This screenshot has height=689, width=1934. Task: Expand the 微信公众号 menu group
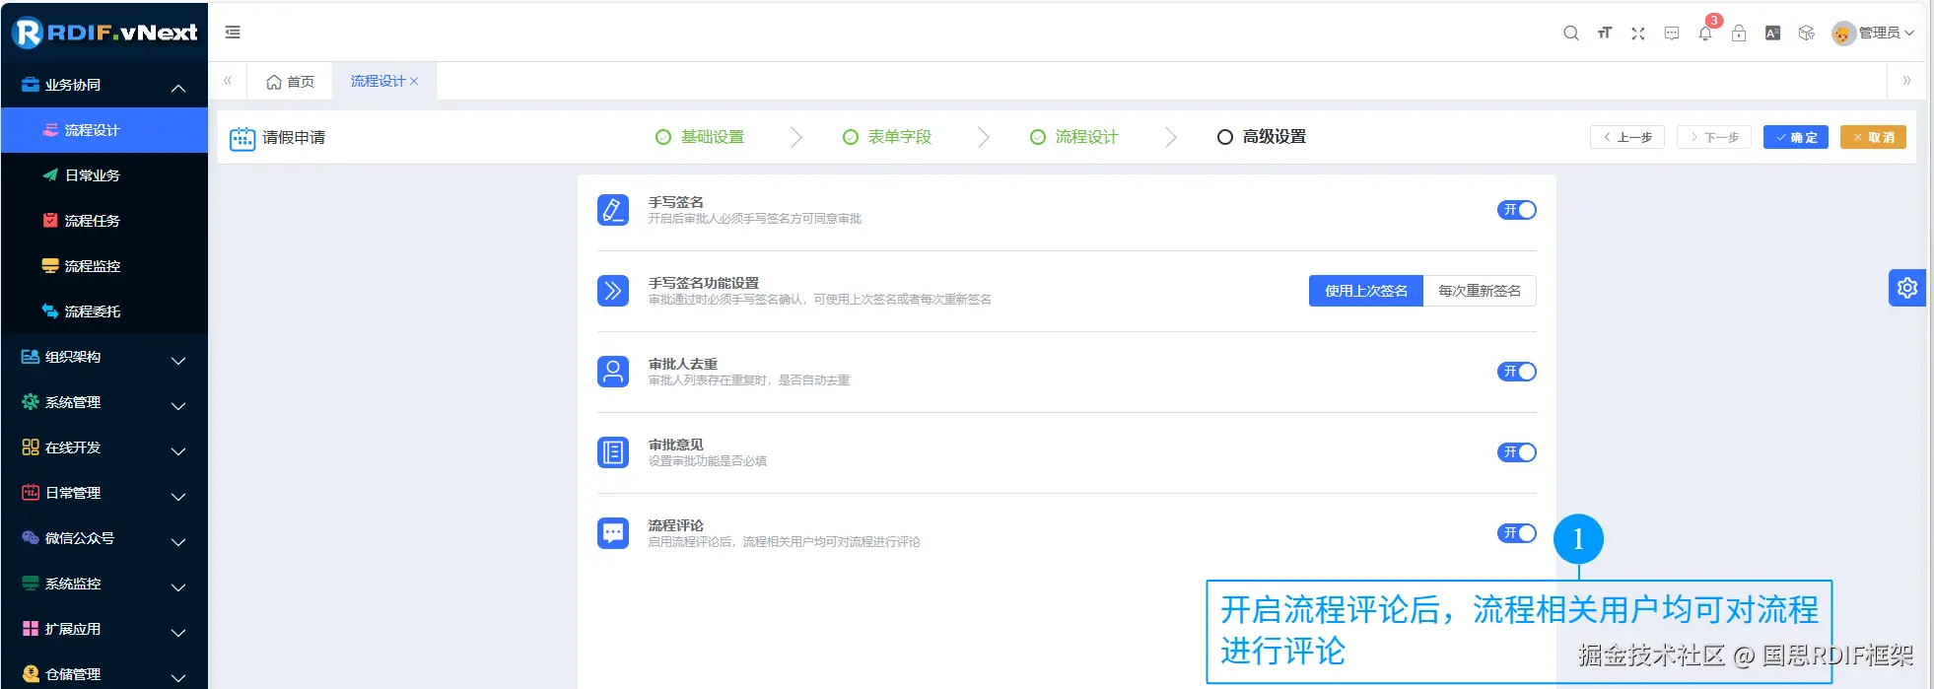coord(104,538)
